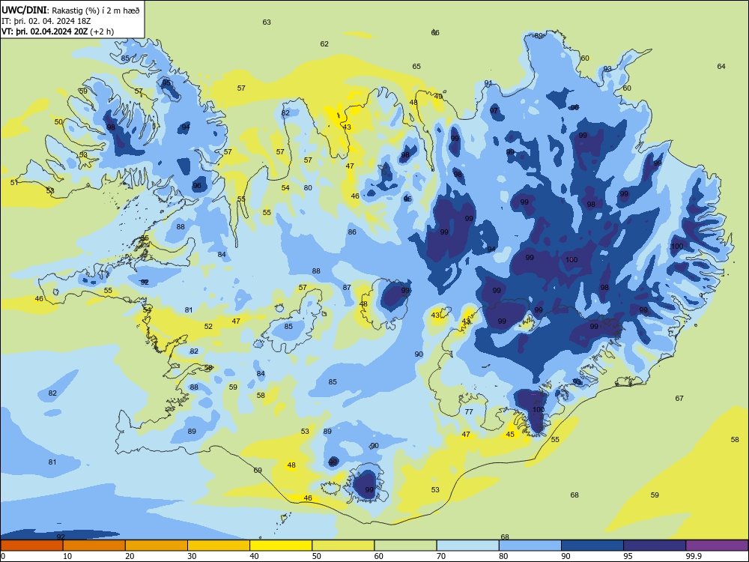Click the legend tick label '70'
The height and width of the screenshot is (562, 749).
[x=441, y=556]
